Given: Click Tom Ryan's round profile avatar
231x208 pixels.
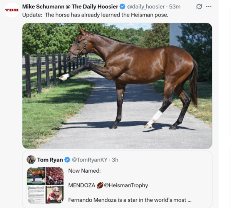Looking at the screenshot, I should [x=31, y=160].
